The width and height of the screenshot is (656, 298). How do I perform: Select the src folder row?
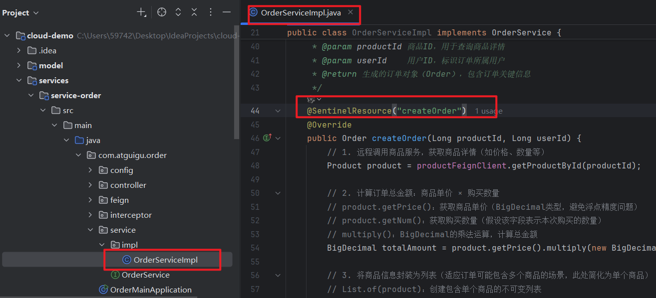coord(117,110)
